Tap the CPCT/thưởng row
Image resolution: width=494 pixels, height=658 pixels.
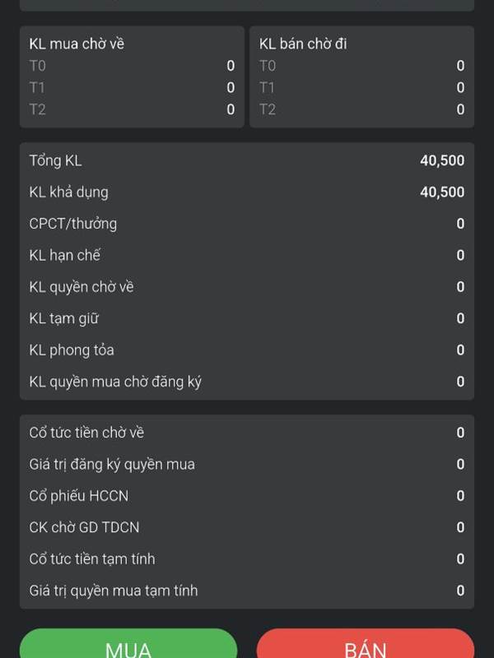pyautogui.click(x=247, y=224)
